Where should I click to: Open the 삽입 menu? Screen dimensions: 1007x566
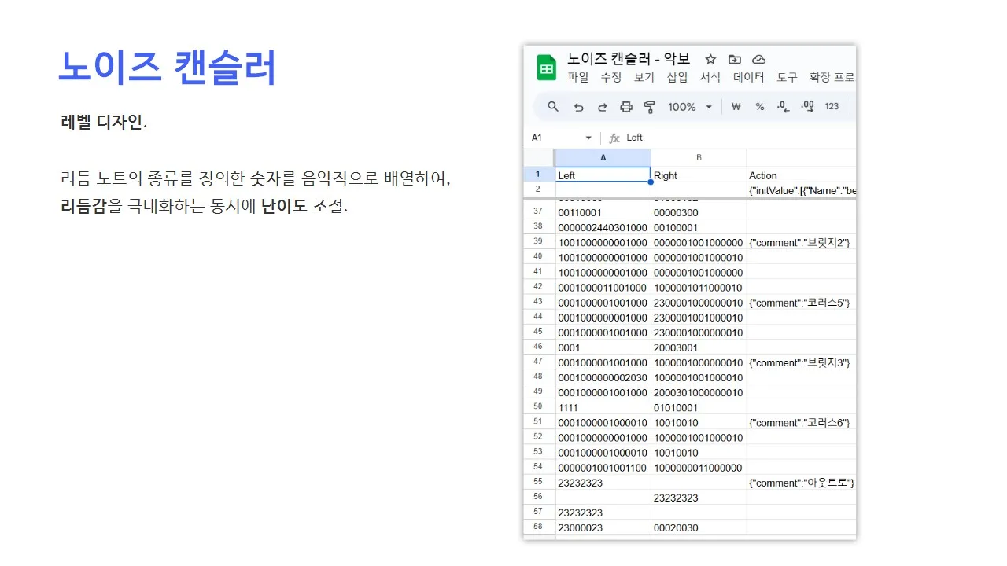(x=677, y=77)
